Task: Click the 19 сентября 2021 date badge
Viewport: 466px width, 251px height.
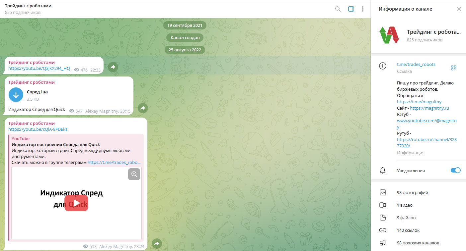Action: (x=185, y=25)
